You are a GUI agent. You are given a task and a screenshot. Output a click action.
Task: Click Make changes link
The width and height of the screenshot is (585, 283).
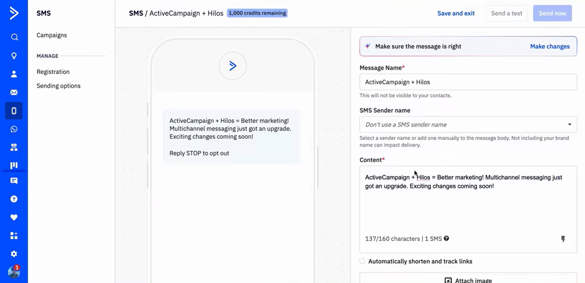pyautogui.click(x=550, y=46)
